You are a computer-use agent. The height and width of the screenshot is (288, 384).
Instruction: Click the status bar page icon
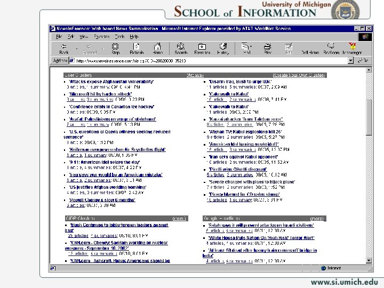pos(53,268)
